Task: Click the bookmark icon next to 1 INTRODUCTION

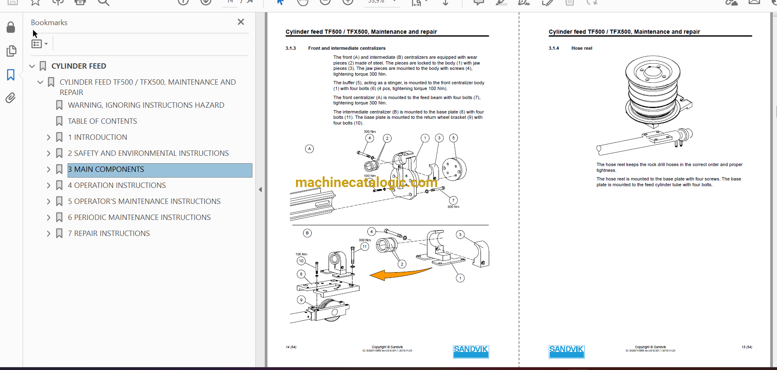Action: click(59, 137)
